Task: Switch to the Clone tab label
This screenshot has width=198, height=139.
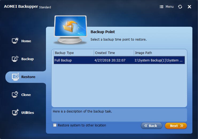Action: pyautogui.click(x=26, y=95)
